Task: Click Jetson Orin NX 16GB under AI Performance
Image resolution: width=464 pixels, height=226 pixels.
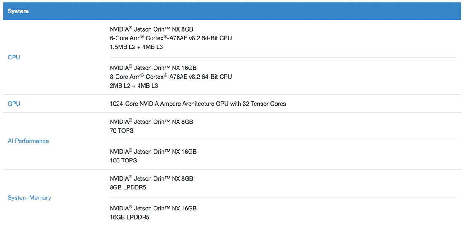Action: point(153,152)
